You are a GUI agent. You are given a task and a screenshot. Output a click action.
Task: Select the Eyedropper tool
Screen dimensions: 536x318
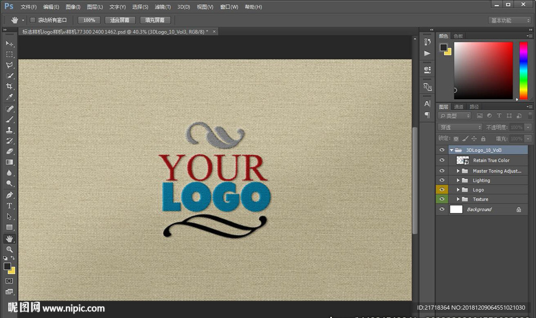9,97
